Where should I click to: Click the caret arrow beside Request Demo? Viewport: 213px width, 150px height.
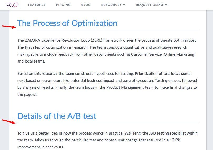tap(166, 5)
